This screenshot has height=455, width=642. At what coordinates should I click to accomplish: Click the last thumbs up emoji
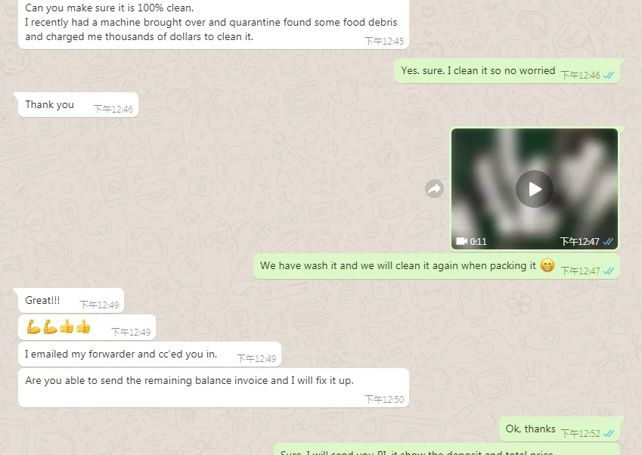tap(83, 327)
